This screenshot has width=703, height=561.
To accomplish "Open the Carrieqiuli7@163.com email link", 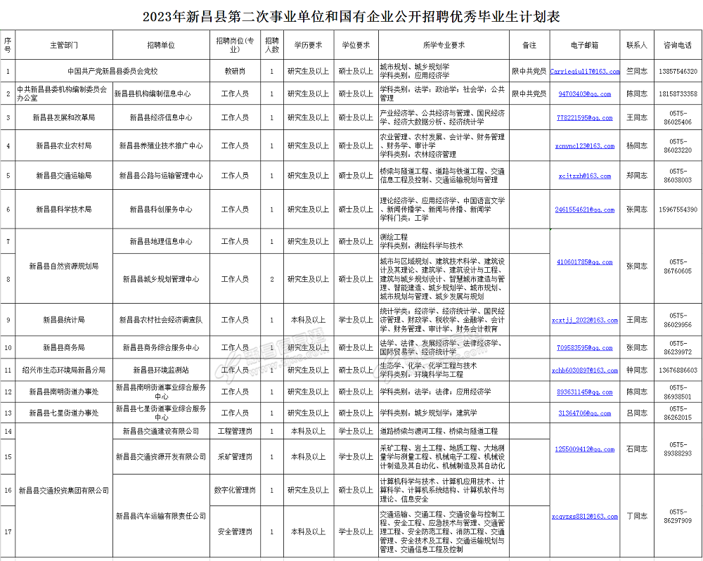I will tap(584, 72).
